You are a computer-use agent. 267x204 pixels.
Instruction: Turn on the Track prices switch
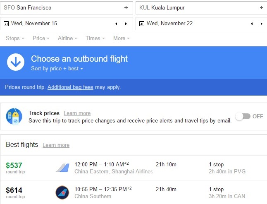tap(243, 117)
